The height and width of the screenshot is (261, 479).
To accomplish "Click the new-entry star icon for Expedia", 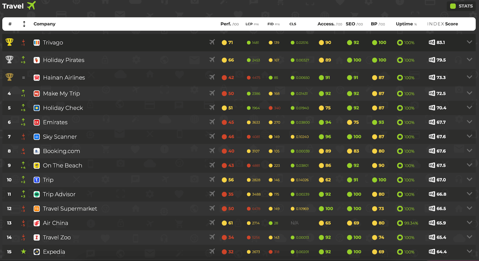I will point(23,251).
